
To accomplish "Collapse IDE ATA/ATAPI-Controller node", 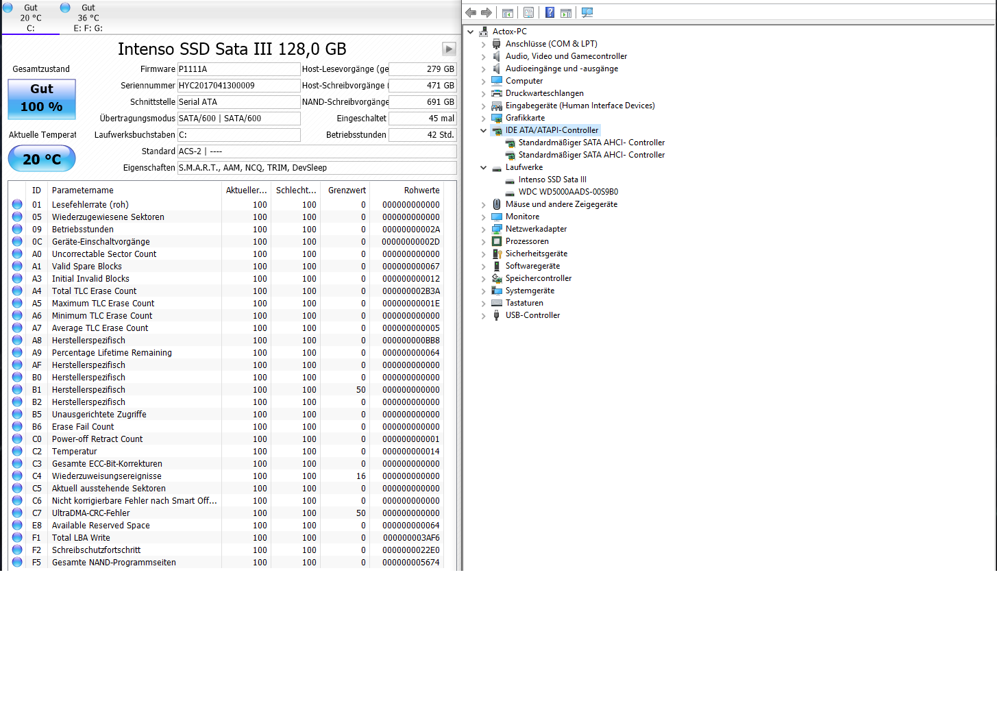I will coord(483,130).
